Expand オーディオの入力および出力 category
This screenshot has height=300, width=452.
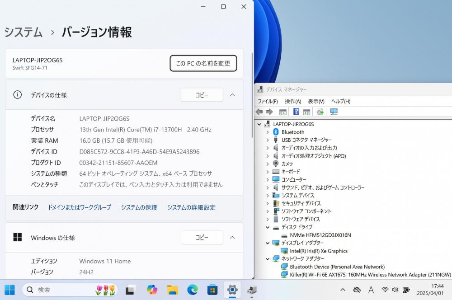pos(268,148)
